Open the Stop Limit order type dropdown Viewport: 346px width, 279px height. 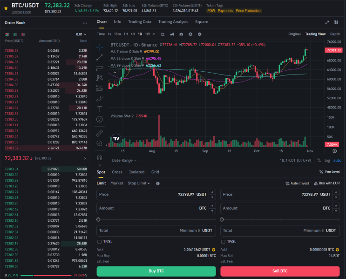[139, 183]
